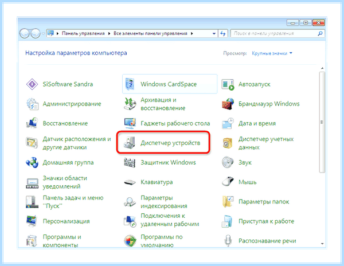Viewport: 344px width, 266px height.
Task: Open the Диспетчер устройств icon
Action: tap(130, 143)
